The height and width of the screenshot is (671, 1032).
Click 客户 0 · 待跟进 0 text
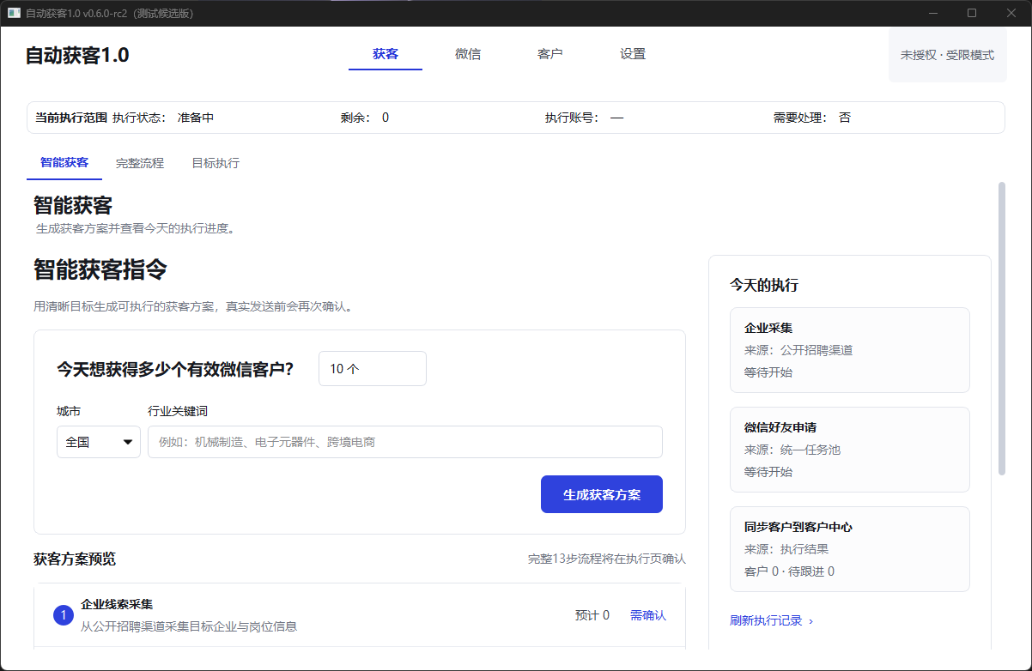pos(789,571)
